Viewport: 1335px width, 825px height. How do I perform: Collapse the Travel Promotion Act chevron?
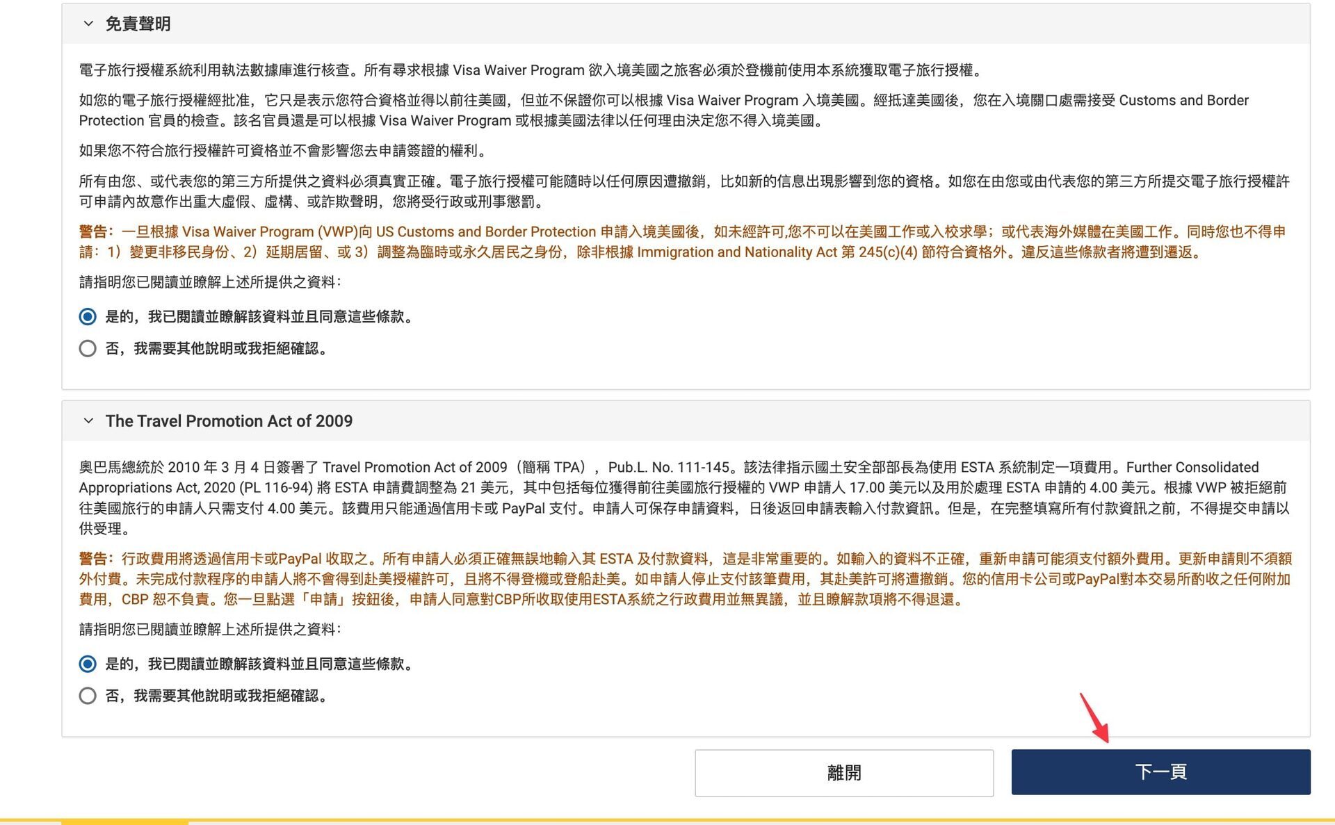point(88,420)
